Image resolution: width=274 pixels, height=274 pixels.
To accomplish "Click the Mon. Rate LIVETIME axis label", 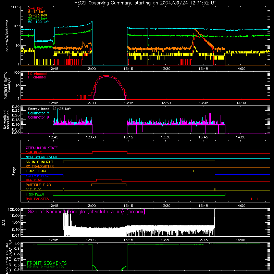I will [x=9, y=257].
